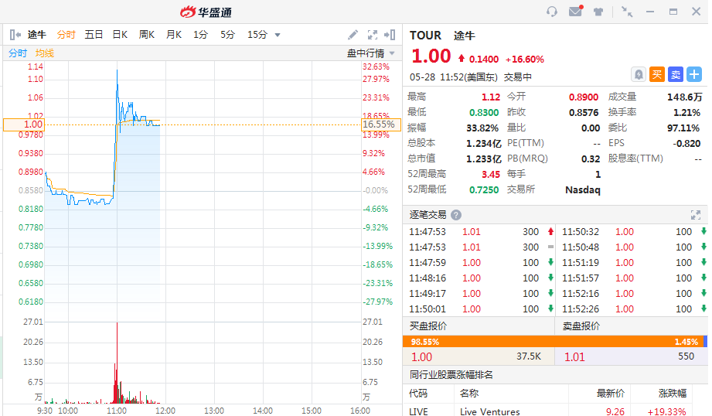Open help for tick-by-tick trades

click(456, 215)
